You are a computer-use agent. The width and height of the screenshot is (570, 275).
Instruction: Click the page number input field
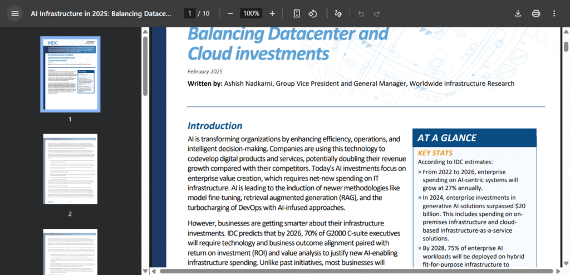190,13
